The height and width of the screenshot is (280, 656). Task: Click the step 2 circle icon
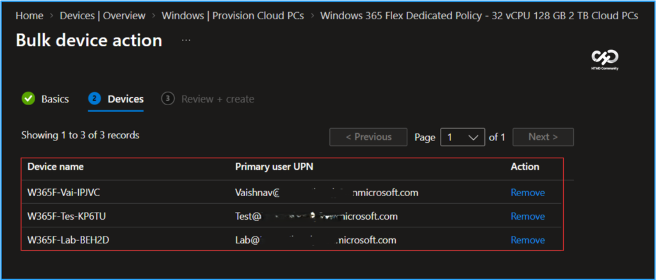95,99
